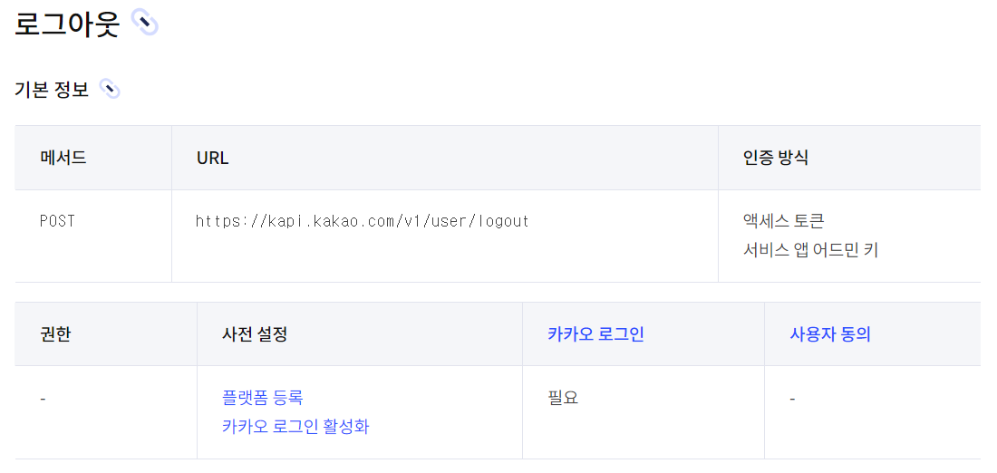Image resolution: width=997 pixels, height=473 pixels.
Task: Click the kapi.kakao.com logout URL text
Action: 363,221
